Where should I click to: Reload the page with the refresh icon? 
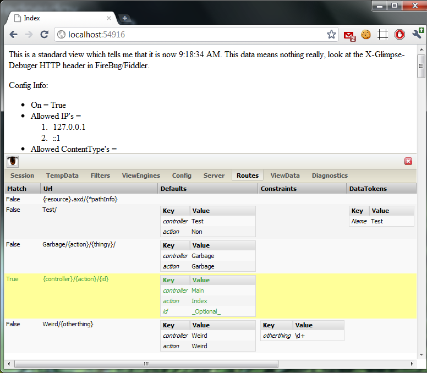45,35
